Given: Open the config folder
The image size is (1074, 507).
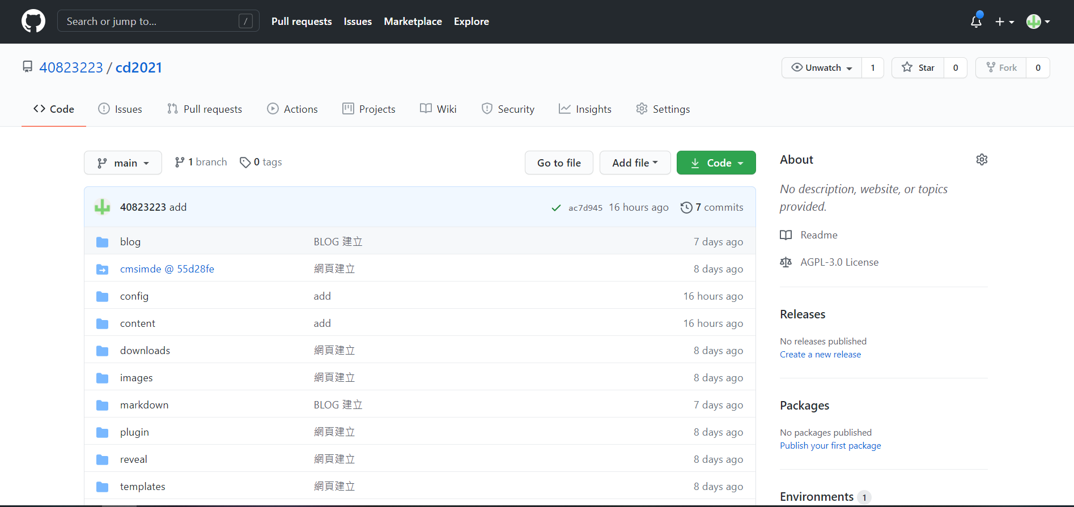Looking at the screenshot, I should tap(134, 296).
